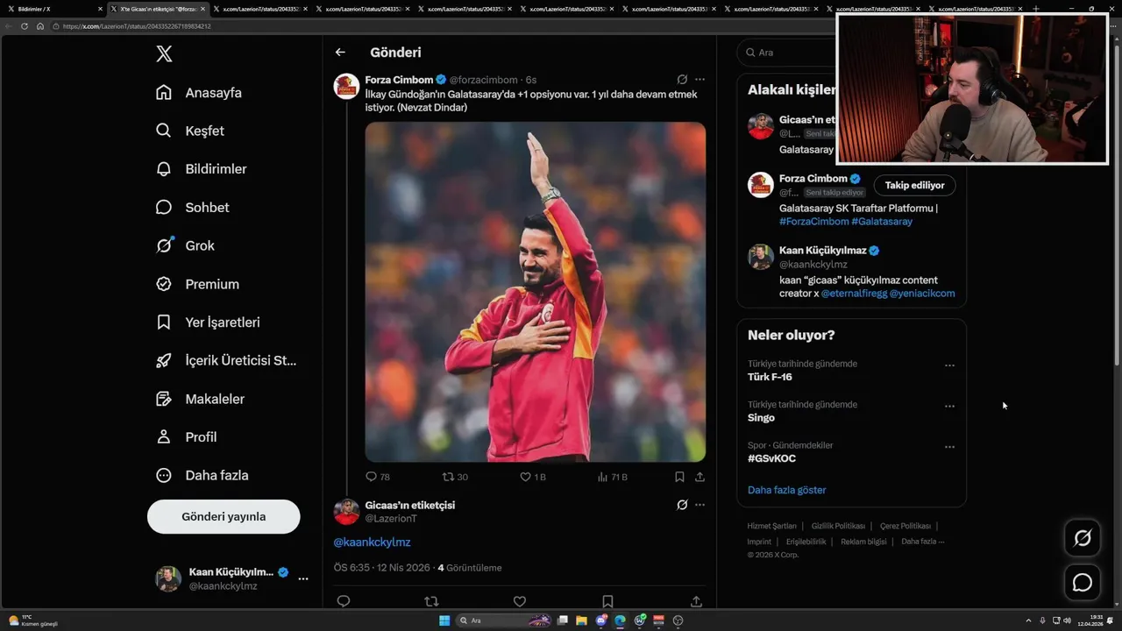Open options dots for Türk F-16 trend
This screenshot has width=1122, height=631.
(949, 365)
